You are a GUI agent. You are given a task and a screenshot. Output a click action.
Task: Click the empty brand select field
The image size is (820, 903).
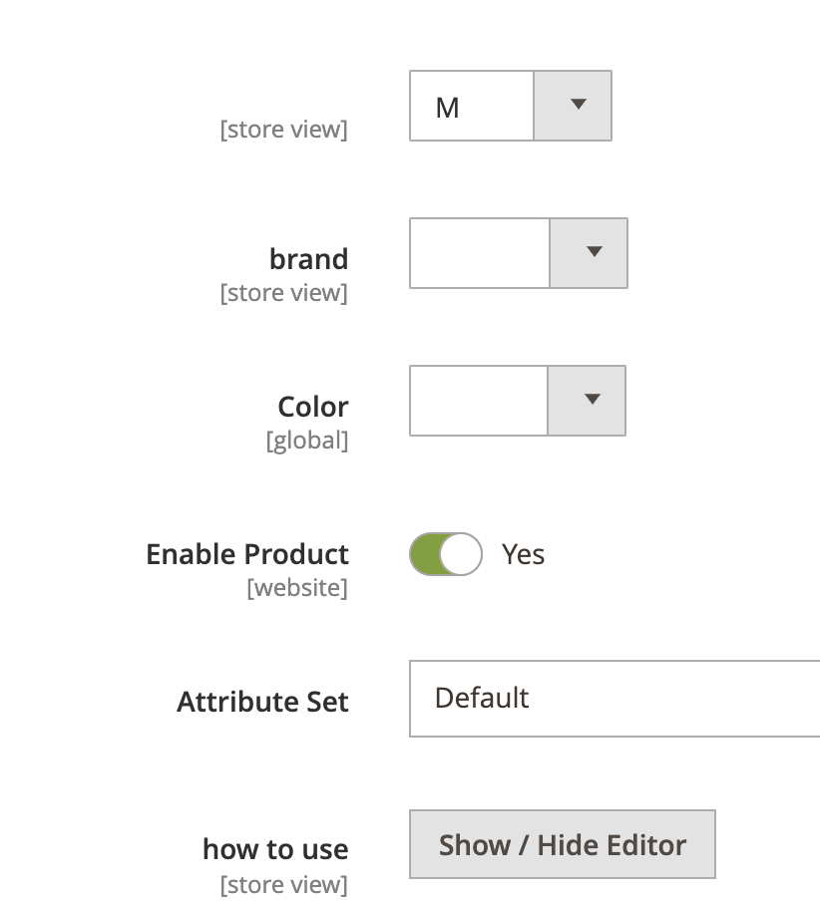pos(480,253)
